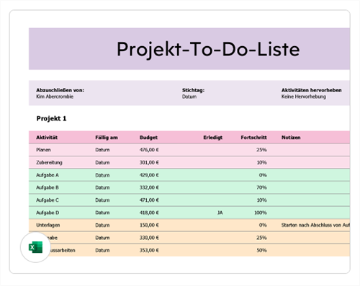Select progress '50%' in the last row
The width and height of the screenshot is (360, 286).
point(261,250)
